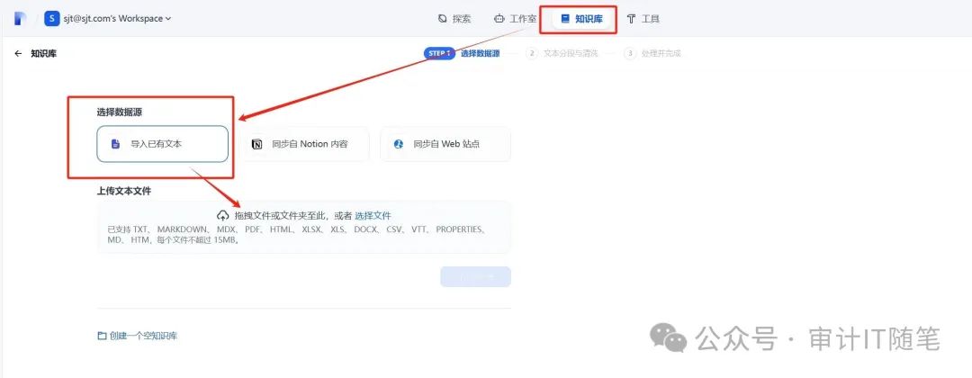Click the blue S workspace avatar
The height and width of the screenshot is (378, 972).
[x=52, y=19]
